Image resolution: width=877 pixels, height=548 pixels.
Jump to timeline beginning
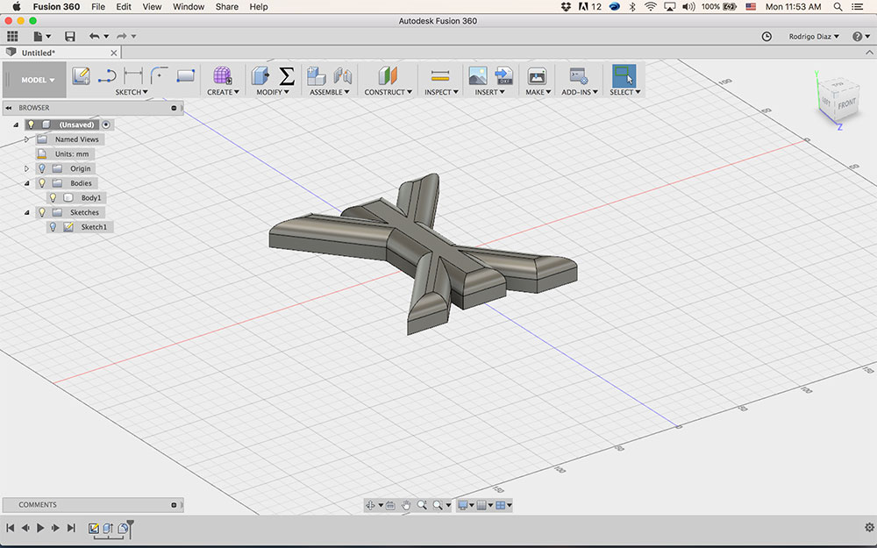(10, 527)
